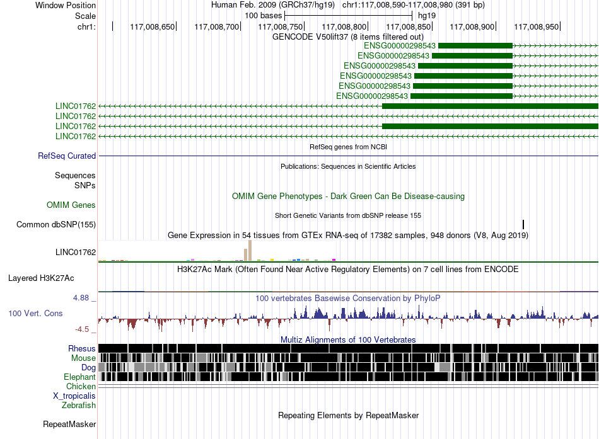Open Repeating Elements by RepeatMasker title
This screenshot has height=439, width=599.
348,415
